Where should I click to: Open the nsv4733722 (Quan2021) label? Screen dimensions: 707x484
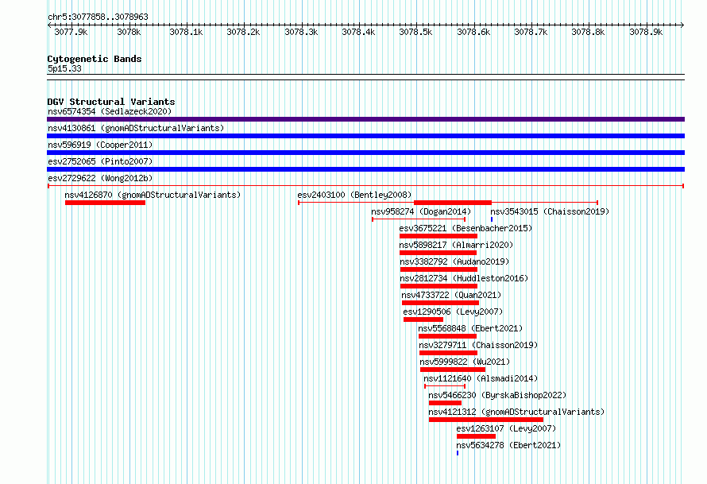coord(451,295)
